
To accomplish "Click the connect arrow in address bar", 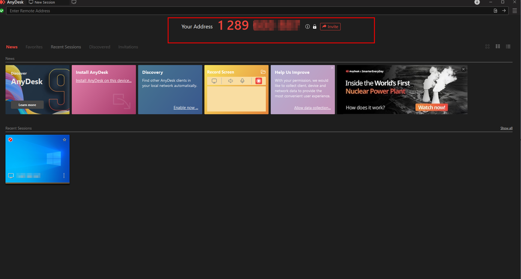I will pyautogui.click(x=504, y=11).
